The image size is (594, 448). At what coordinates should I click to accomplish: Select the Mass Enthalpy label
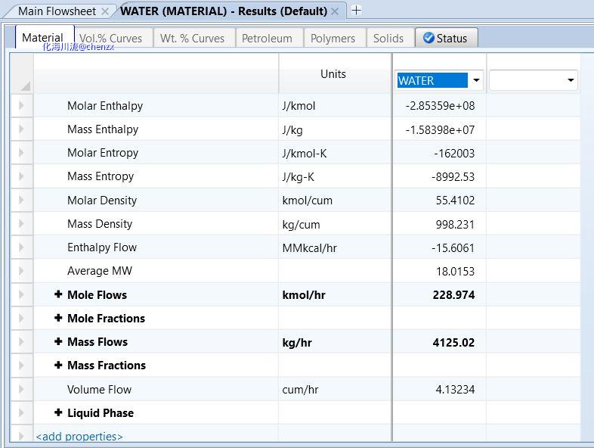pos(103,129)
